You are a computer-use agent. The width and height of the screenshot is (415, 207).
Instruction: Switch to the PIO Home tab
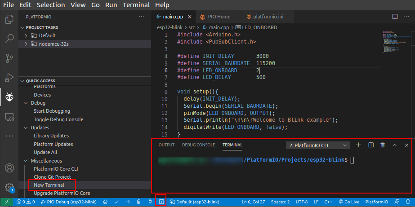(x=219, y=17)
